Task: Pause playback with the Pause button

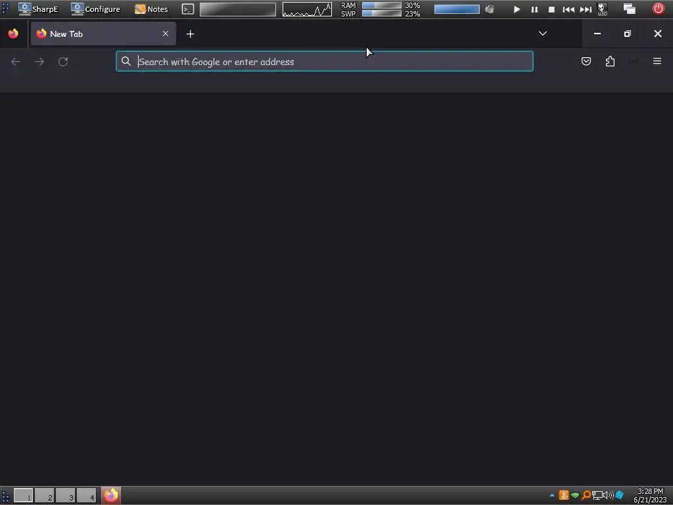Action: coord(534,9)
